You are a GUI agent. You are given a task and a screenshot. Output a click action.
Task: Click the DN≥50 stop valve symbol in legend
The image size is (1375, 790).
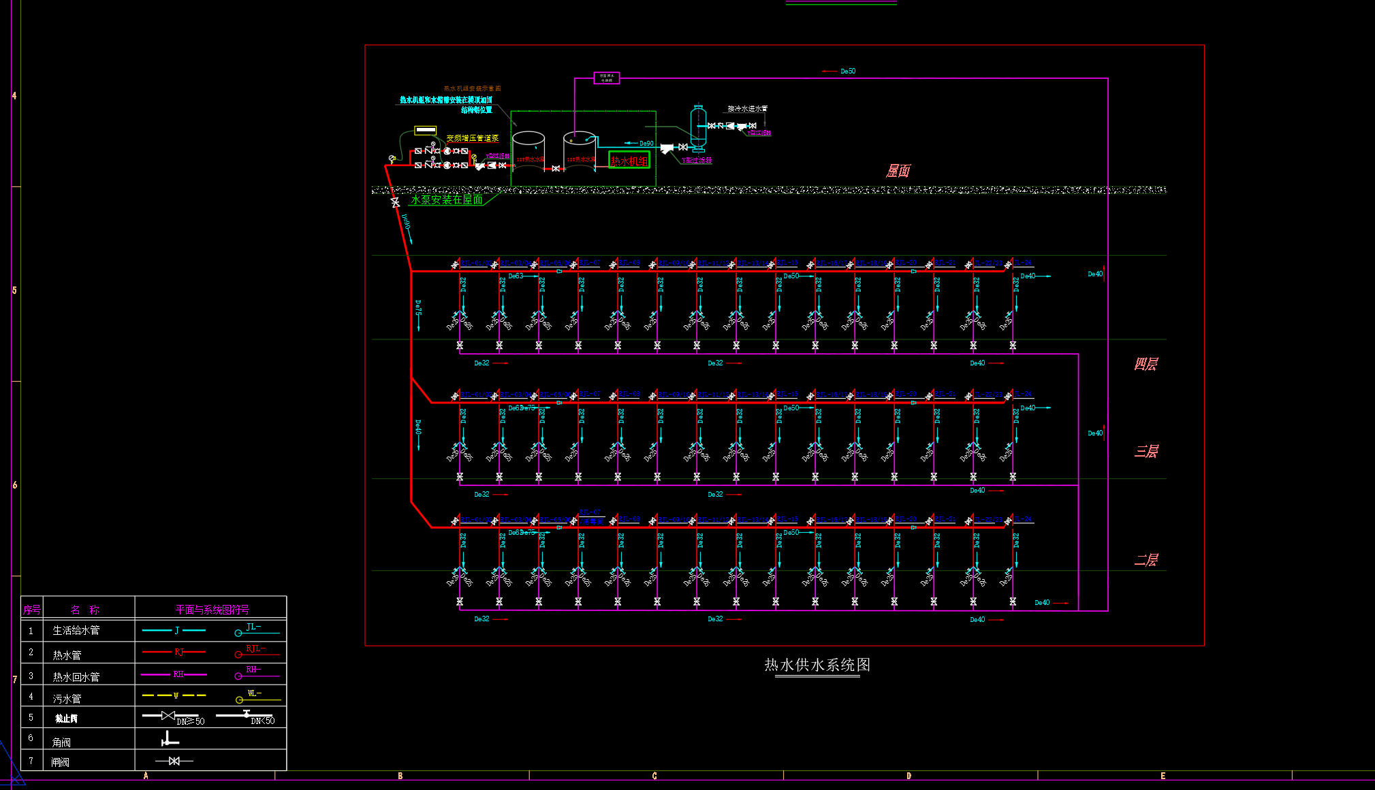pyautogui.click(x=170, y=717)
